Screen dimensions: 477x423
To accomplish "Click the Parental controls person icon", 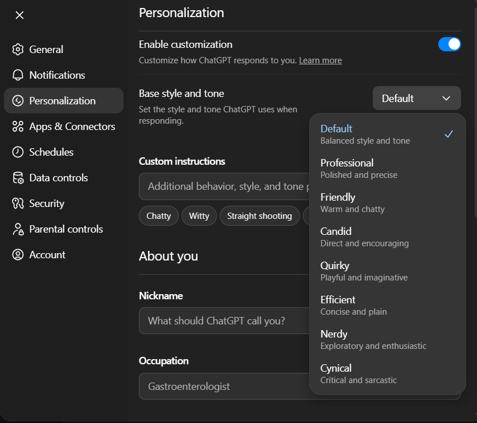I will pos(18,229).
